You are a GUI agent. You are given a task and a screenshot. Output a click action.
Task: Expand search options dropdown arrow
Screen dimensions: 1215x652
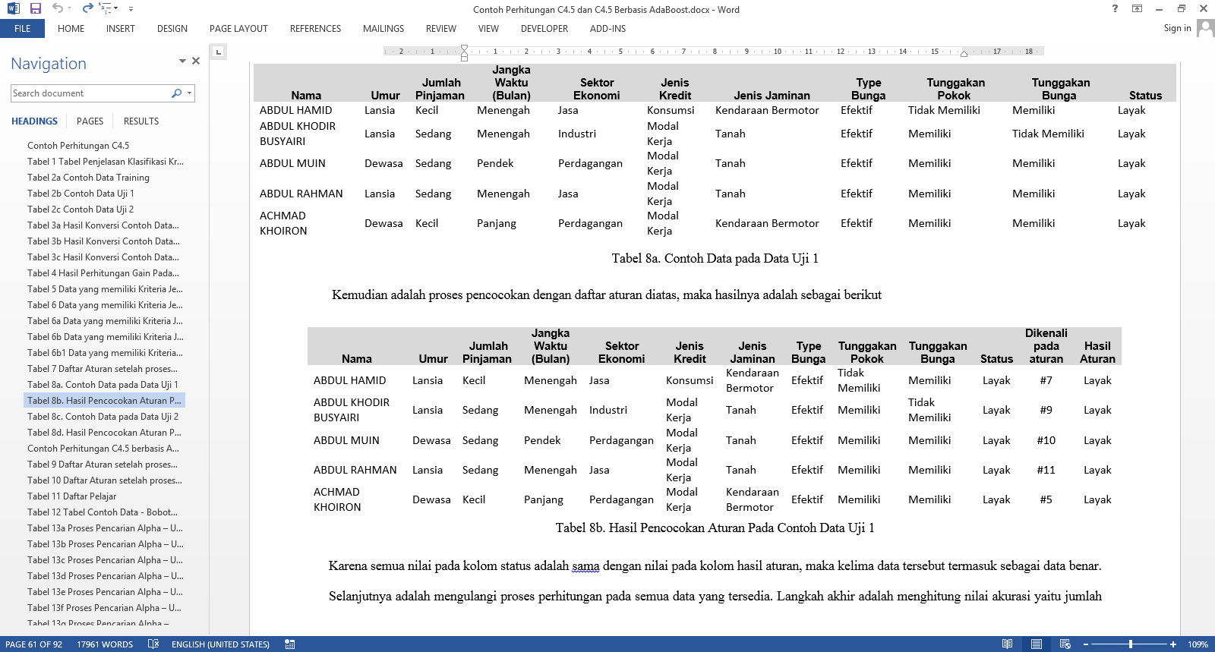click(189, 93)
